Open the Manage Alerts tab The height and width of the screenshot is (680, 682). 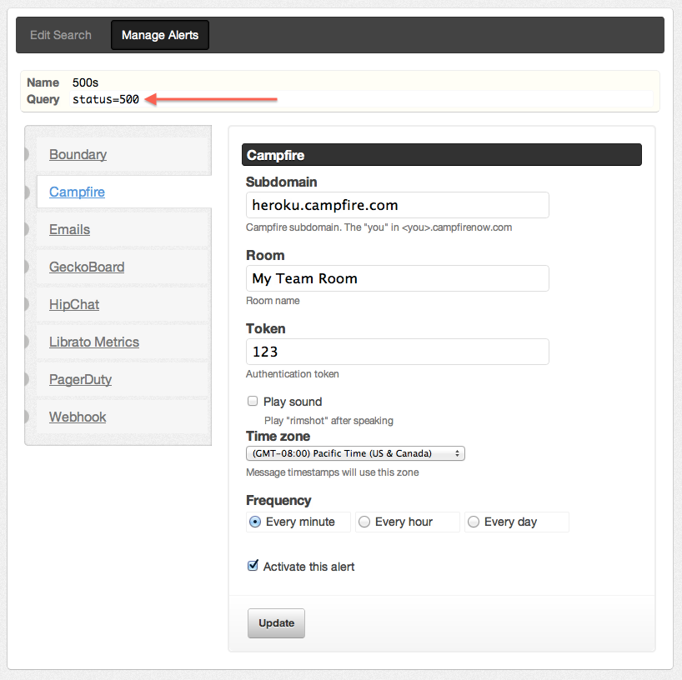click(160, 35)
